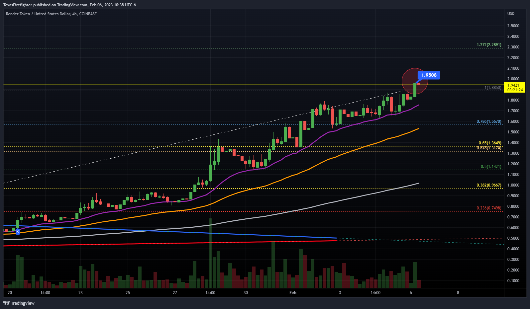
Task: Click the 0.2000 price axis label
Action: click(x=513, y=270)
